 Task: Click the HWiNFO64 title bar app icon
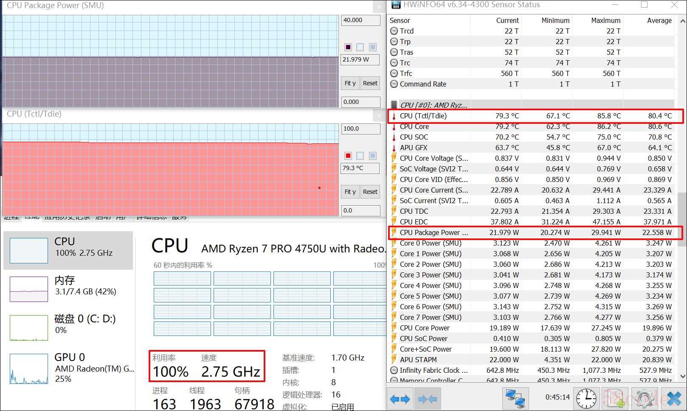[395, 5]
